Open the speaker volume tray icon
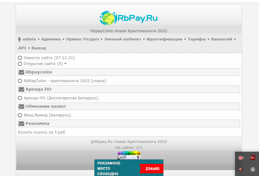The height and width of the screenshot is (176, 259). tap(241, 169)
